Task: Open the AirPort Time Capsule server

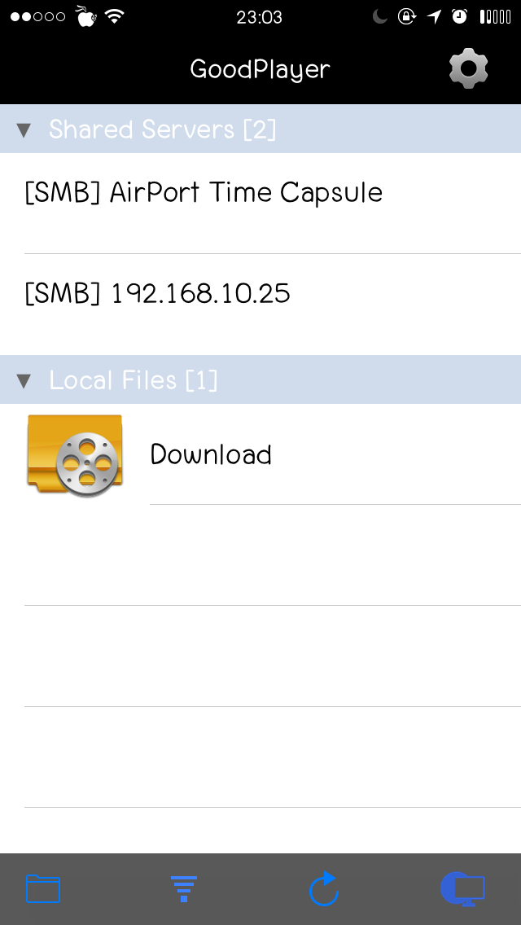Action: 204,193
